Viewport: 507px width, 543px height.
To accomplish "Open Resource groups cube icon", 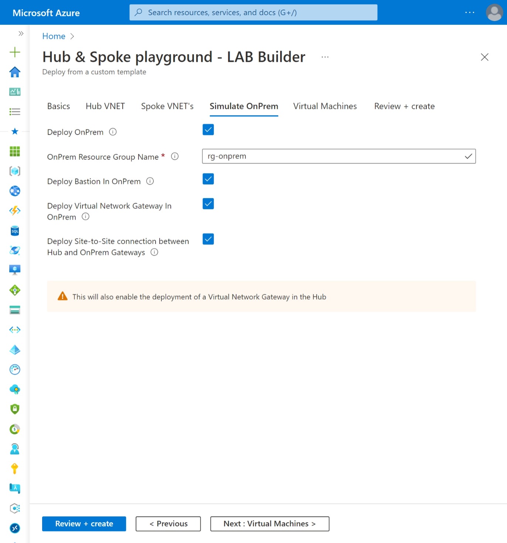I will point(15,171).
